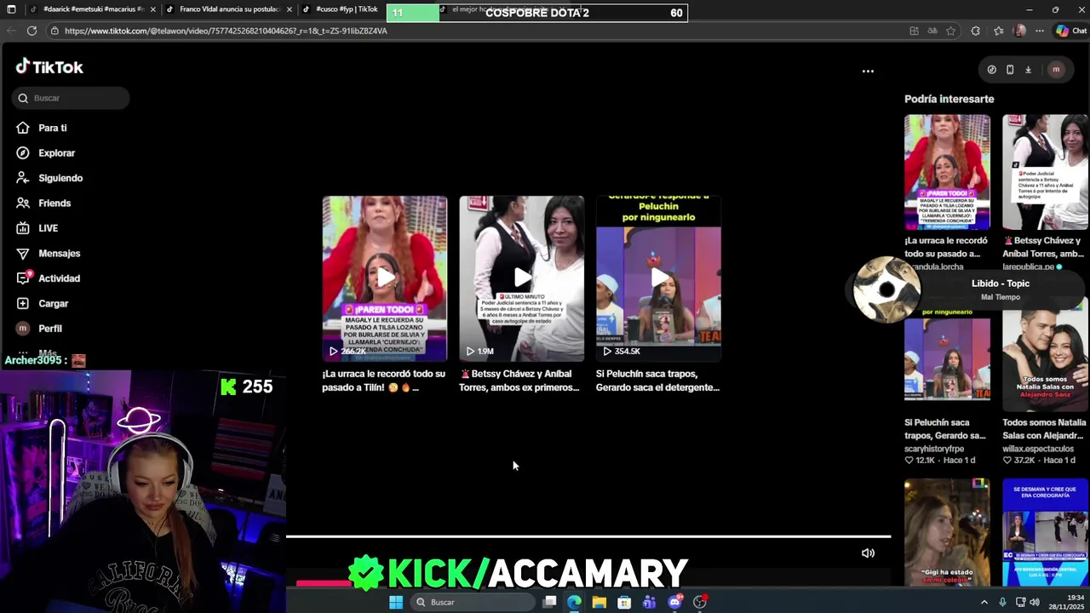Add this page to favorites star
The width and height of the screenshot is (1090, 613).
pos(951,31)
